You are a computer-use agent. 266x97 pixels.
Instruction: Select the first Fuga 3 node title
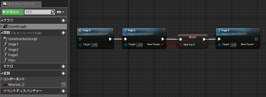132,30
